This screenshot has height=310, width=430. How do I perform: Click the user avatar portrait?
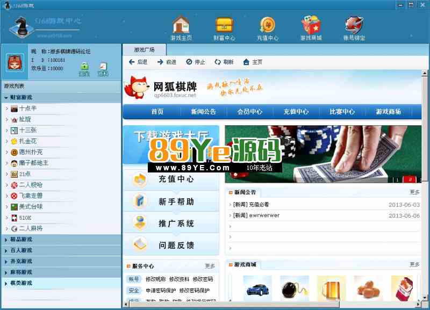pos(15,62)
